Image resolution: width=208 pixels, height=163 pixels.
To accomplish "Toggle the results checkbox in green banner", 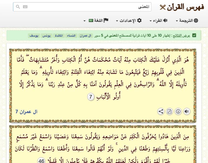I will coord(194,36).
